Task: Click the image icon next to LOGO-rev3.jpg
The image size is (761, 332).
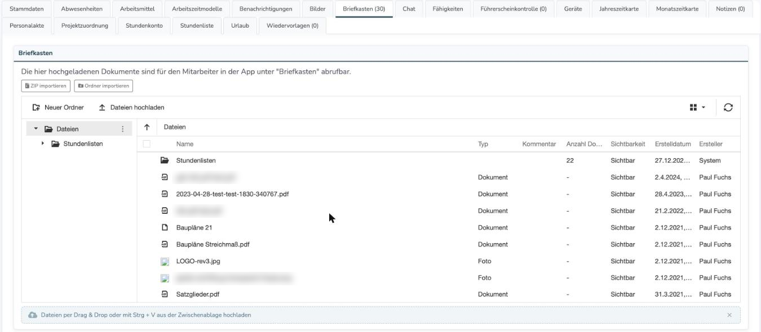Action: pyautogui.click(x=165, y=261)
